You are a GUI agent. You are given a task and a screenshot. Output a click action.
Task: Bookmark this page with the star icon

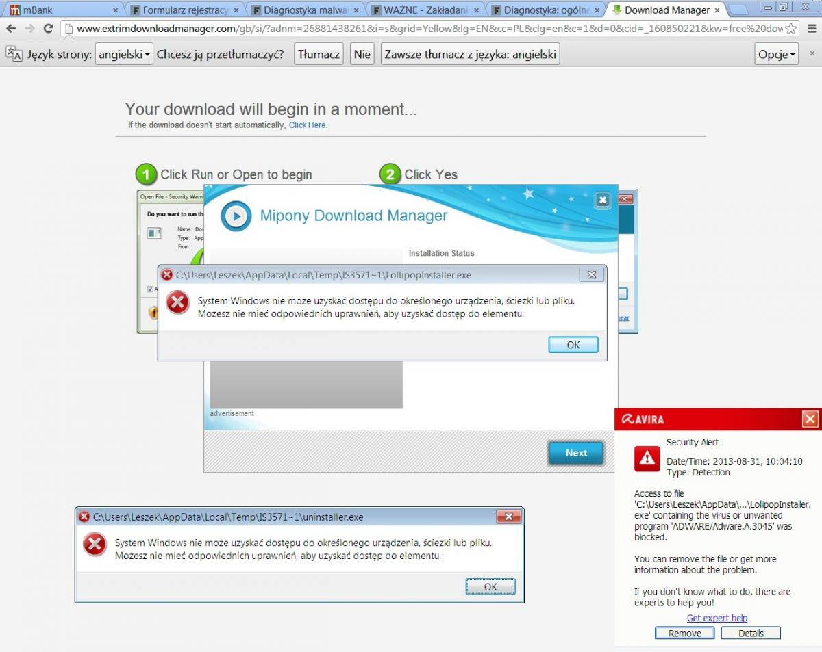coord(791,29)
